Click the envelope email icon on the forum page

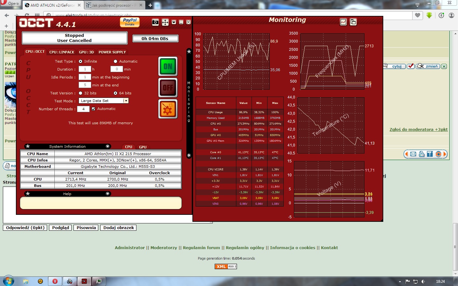point(413,154)
